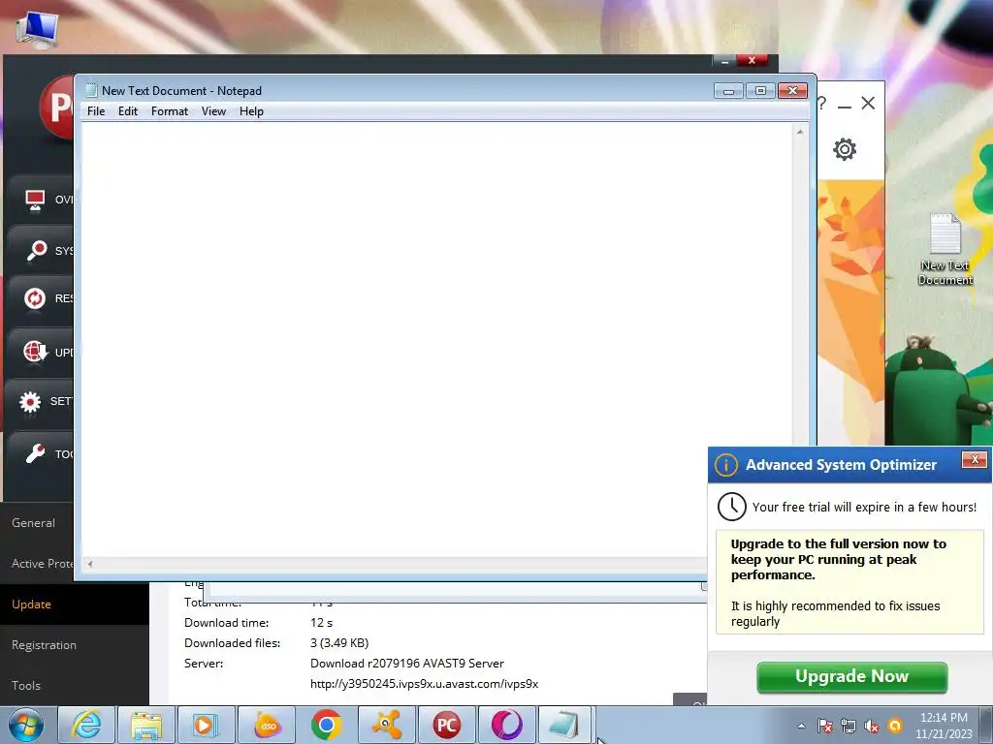The image size is (993, 744).
Task: Show hidden system tray icons
Action: click(801, 726)
